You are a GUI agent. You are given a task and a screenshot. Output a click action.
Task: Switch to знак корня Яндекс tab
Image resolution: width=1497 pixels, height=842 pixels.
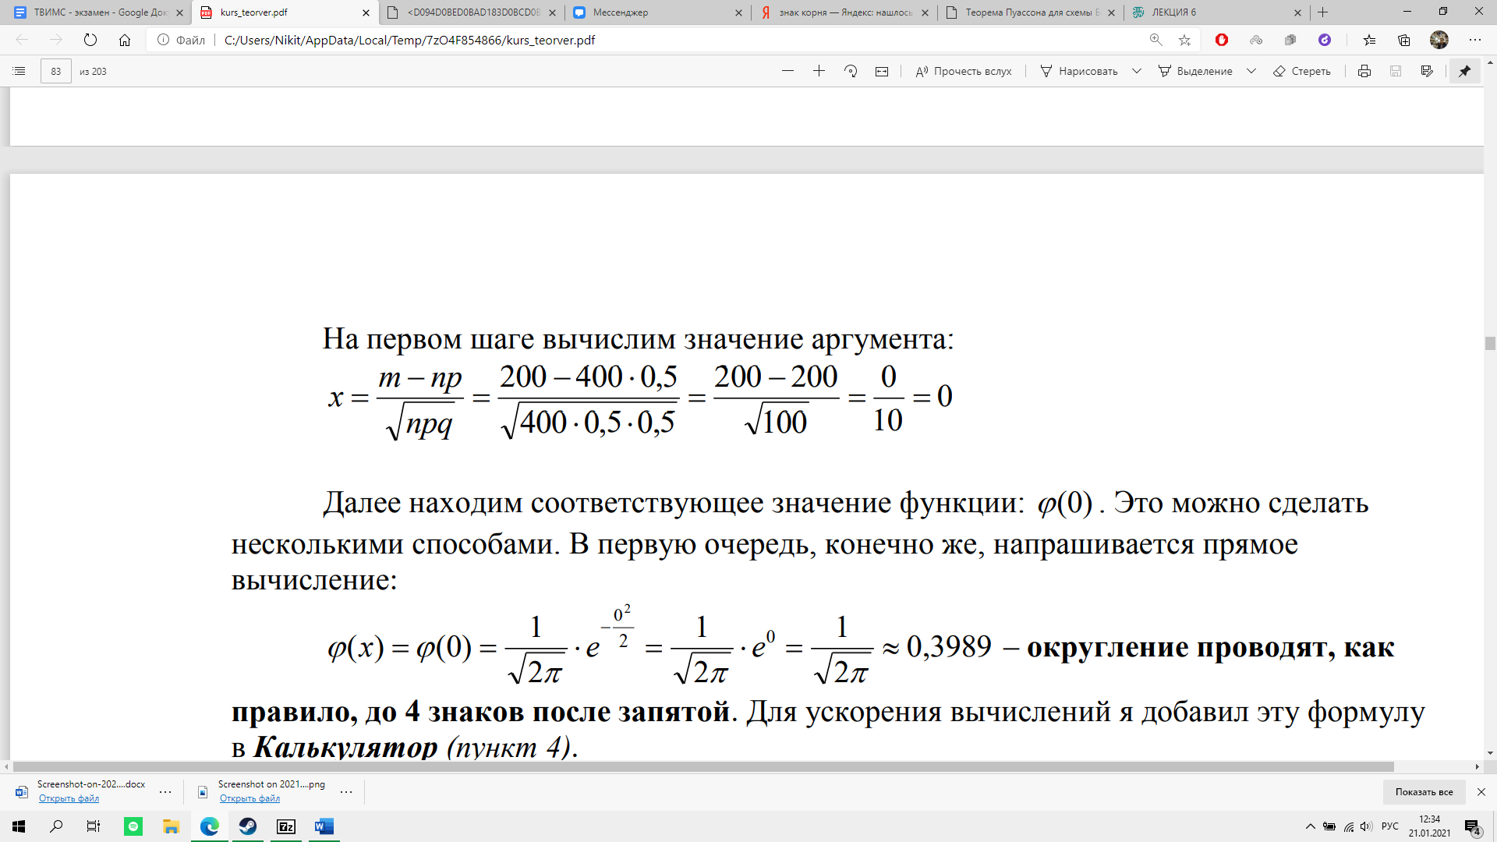844,12
